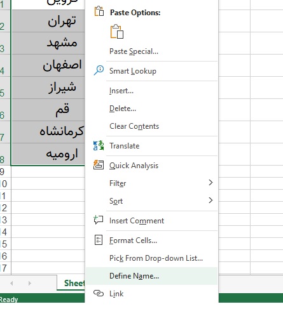Choose Insert... from the context menu
The image size is (283, 309).
(151, 91)
